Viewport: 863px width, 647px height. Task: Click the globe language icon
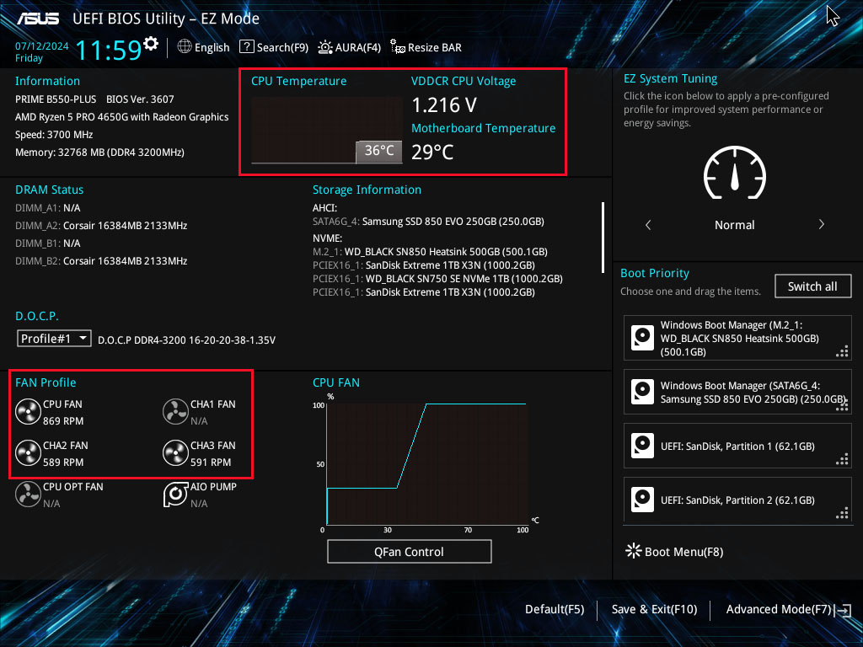185,46
